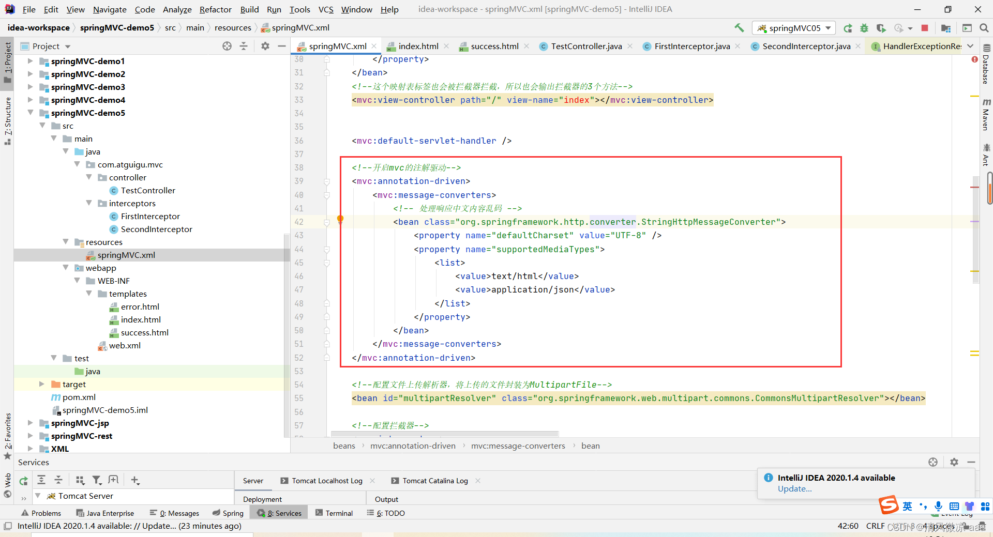Viewport: 993px width, 537px height.
Task: Click mvc:annotation-driven breadcrumb
Action: point(413,446)
